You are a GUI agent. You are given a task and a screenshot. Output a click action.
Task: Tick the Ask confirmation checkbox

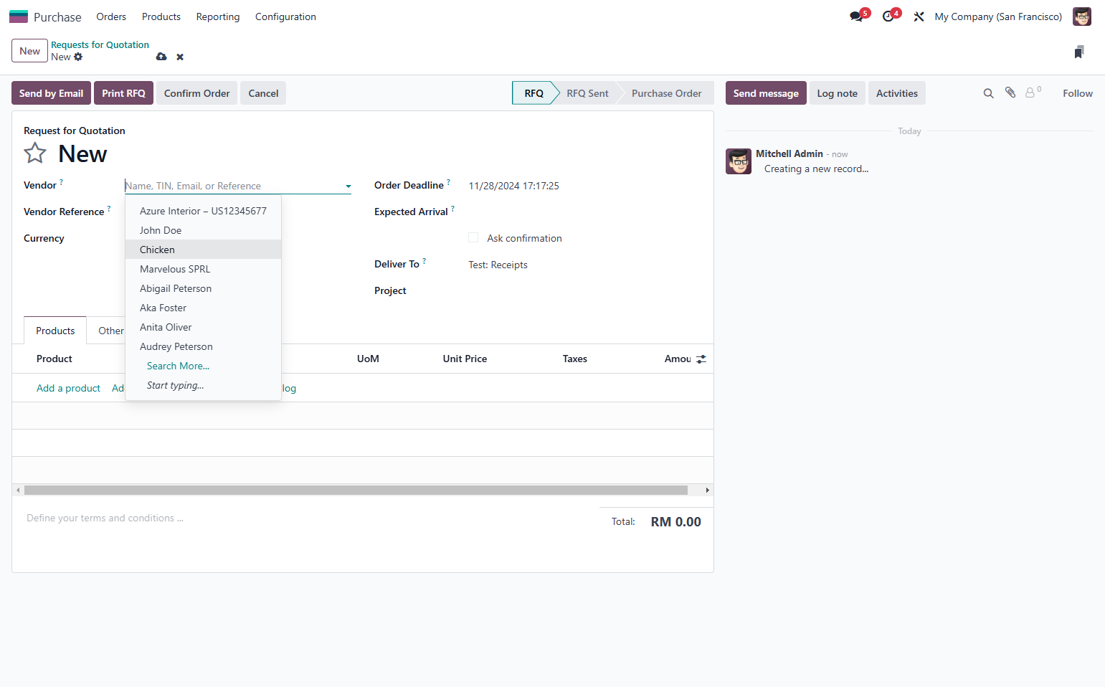[x=473, y=237]
